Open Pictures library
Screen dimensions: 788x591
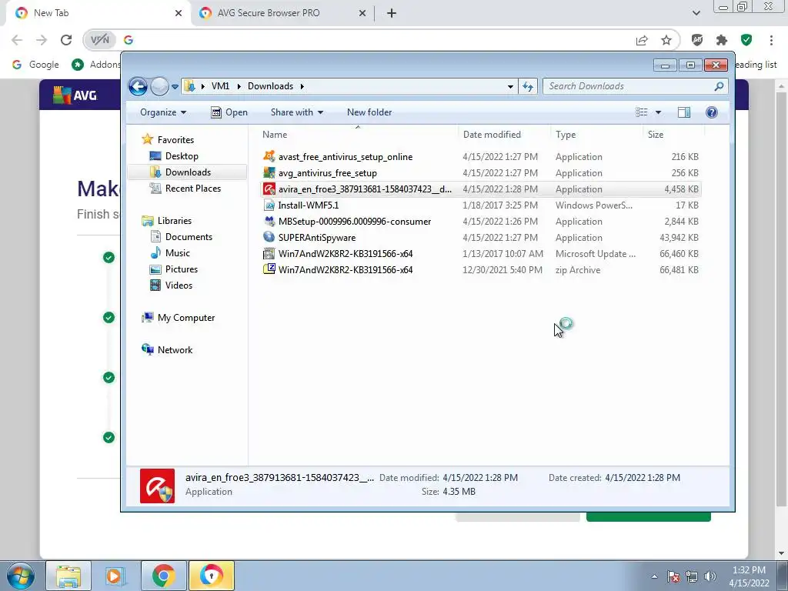pyautogui.click(x=182, y=269)
